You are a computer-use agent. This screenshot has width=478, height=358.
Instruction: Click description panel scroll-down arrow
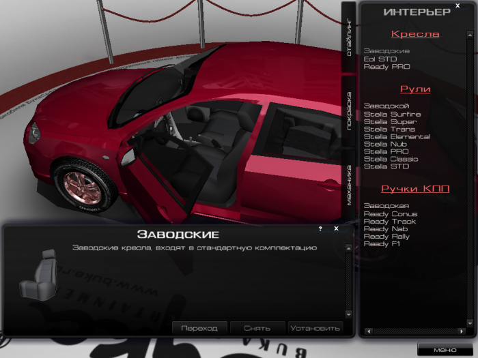coord(349,314)
